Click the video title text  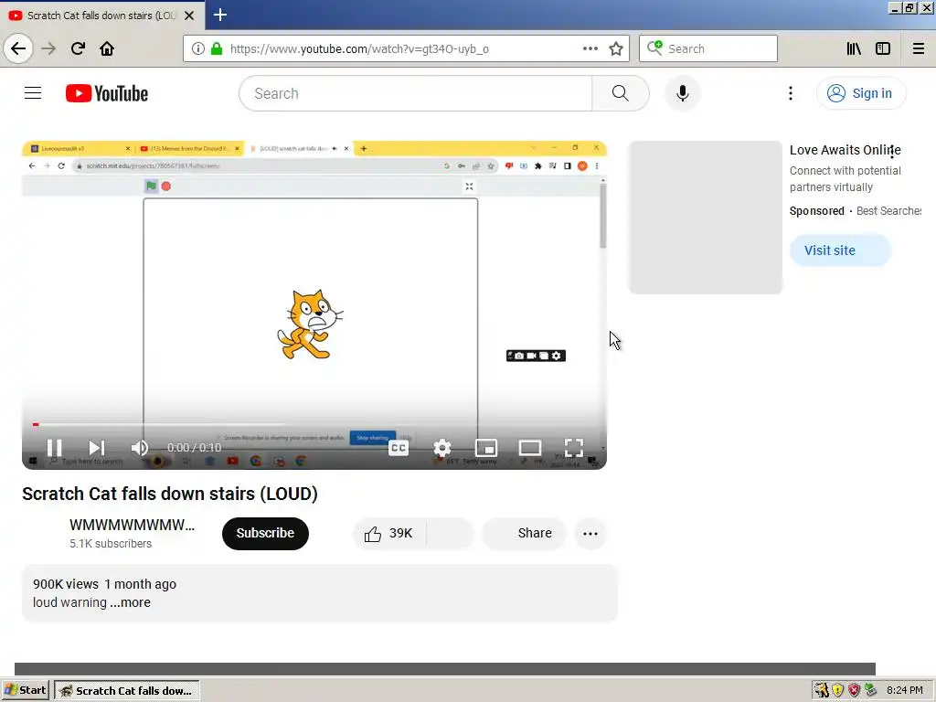tap(170, 494)
